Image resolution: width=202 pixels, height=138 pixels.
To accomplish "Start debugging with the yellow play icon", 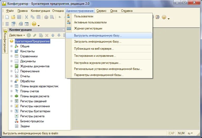I will (34, 24).
